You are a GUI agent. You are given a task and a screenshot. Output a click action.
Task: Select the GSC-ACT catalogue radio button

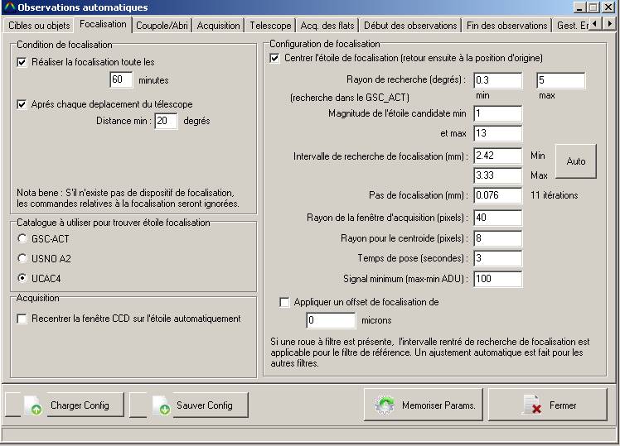pos(22,238)
